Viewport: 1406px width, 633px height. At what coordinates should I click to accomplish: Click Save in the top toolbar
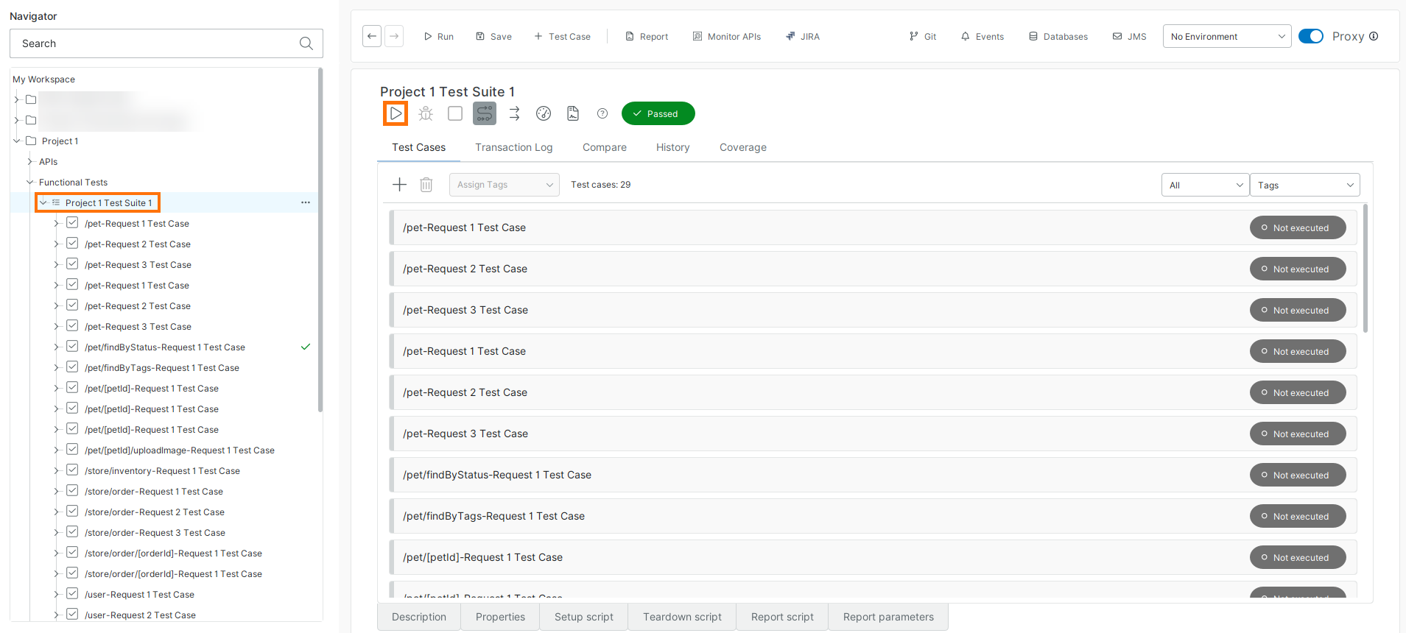[493, 36]
